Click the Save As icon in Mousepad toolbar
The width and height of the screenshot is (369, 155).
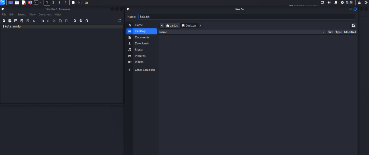pyautogui.click(x=22, y=21)
